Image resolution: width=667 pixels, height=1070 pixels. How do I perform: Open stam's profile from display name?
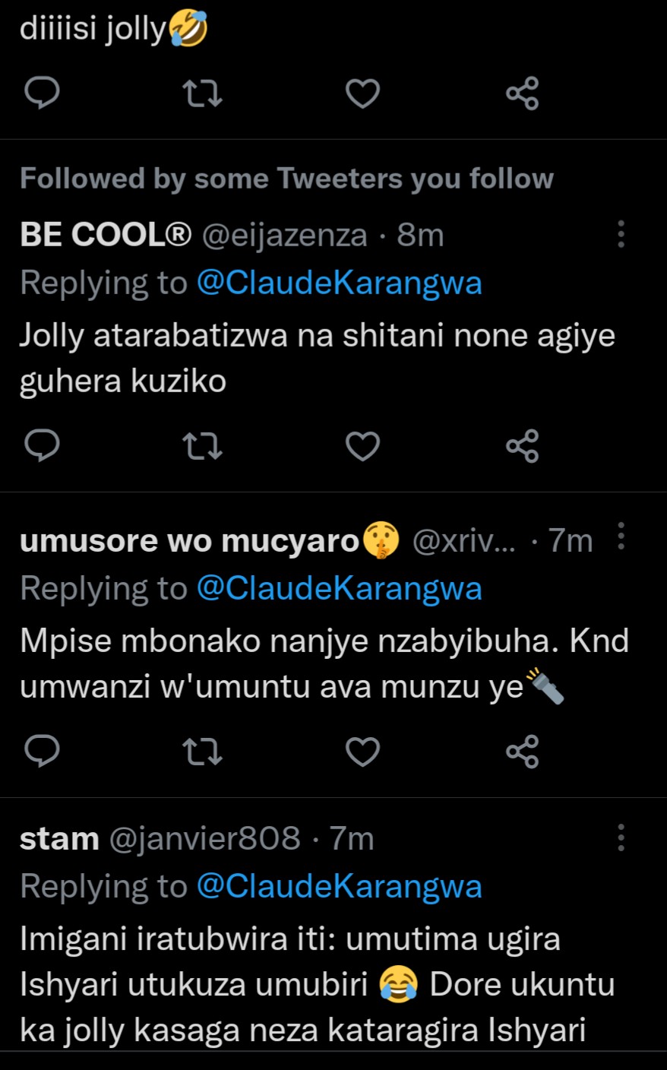pos(59,839)
